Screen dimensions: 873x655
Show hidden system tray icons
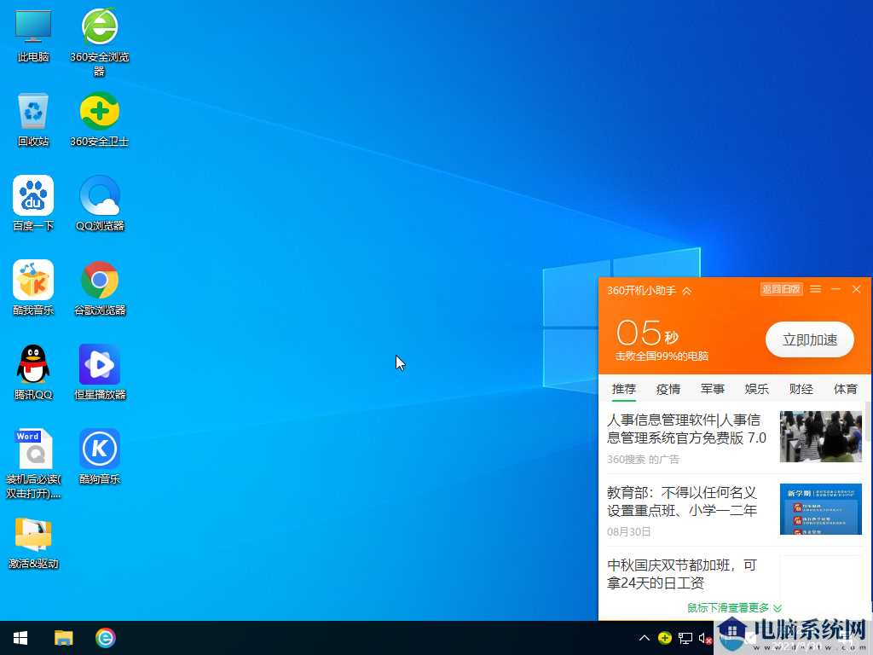645,638
